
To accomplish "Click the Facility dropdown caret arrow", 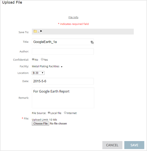I will tap(62, 67).
